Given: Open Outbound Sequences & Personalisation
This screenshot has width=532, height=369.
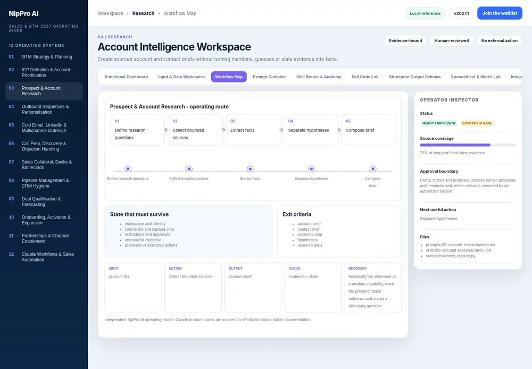Looking at the screenshot, I should pos(44,109).
